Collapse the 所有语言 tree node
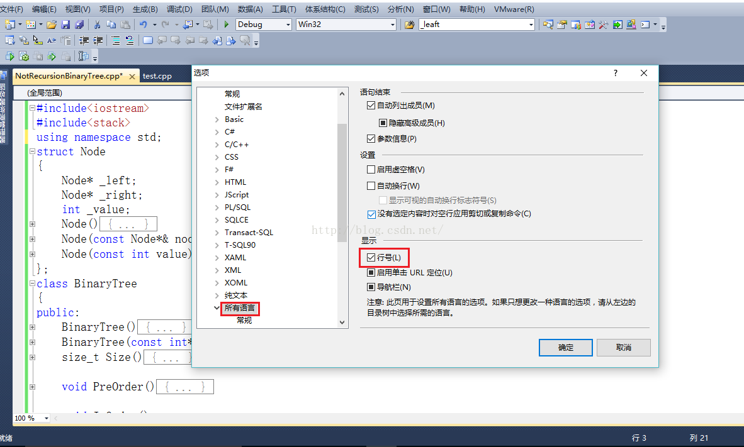The width and height of the screenshot is (744, 447). click(217, 307)
